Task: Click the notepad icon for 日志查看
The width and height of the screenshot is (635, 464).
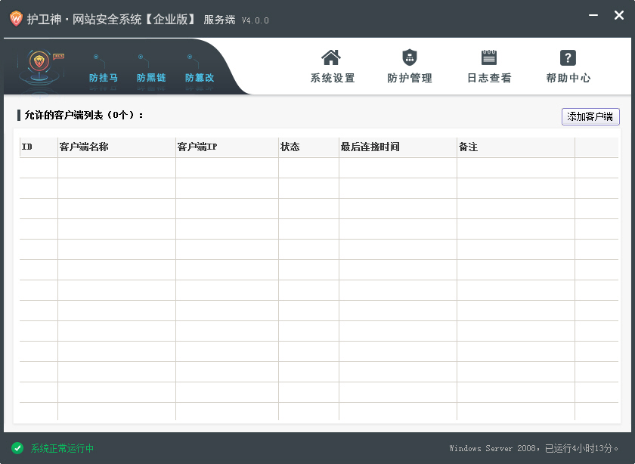Action: 489,57
